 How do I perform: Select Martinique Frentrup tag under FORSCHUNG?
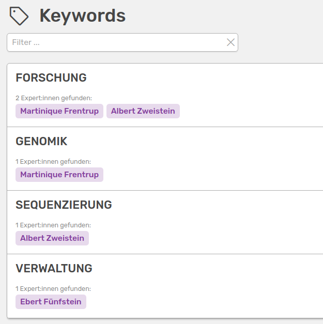tap(59, 111)
